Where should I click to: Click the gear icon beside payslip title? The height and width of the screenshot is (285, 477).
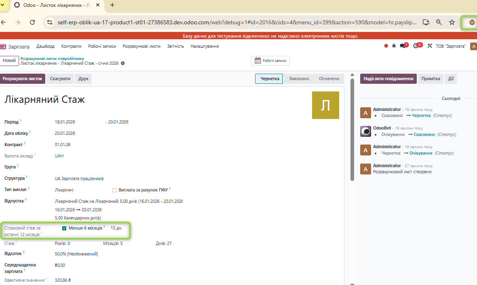coord(123,64)
